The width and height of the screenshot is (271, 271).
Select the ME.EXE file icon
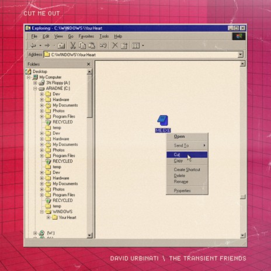(x=162, y=120)
